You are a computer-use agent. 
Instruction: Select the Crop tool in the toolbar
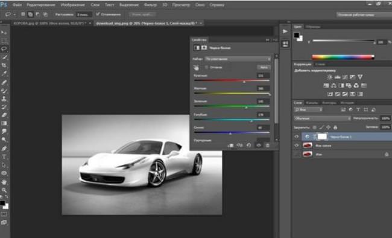pos(4,65)
